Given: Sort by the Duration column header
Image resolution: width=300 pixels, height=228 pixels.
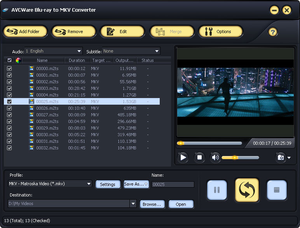Looking at the screenshot, I should 77,60.
